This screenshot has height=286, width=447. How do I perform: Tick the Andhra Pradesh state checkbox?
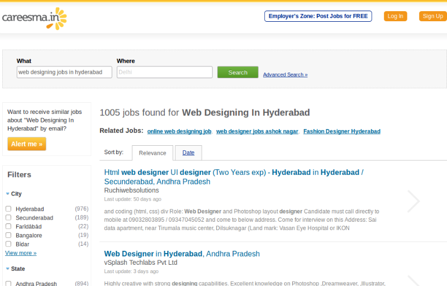coord(8,283)
